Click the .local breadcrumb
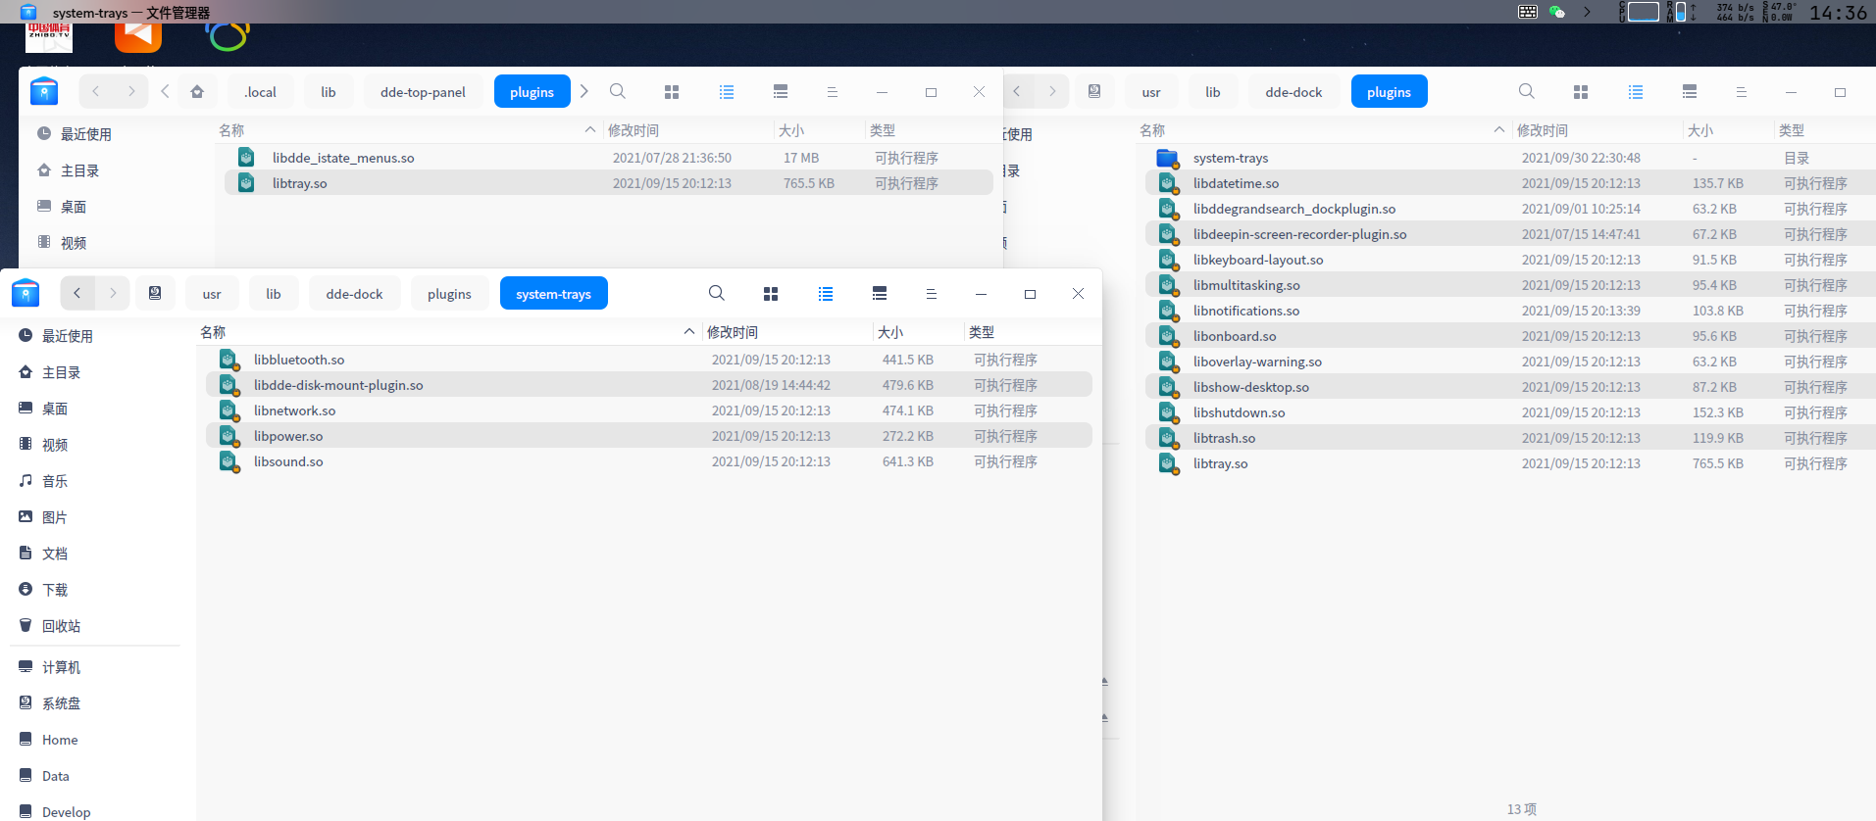The width and height of the screenshot is (1876, 821). [x=261, y=92]
